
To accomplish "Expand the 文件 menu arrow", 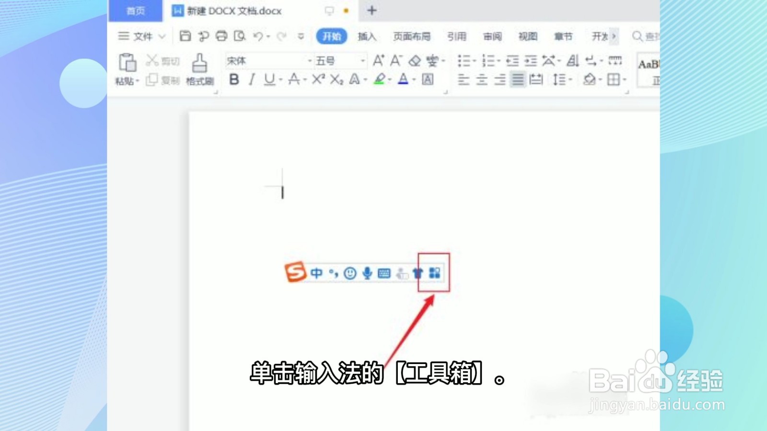I will [162, 36].
